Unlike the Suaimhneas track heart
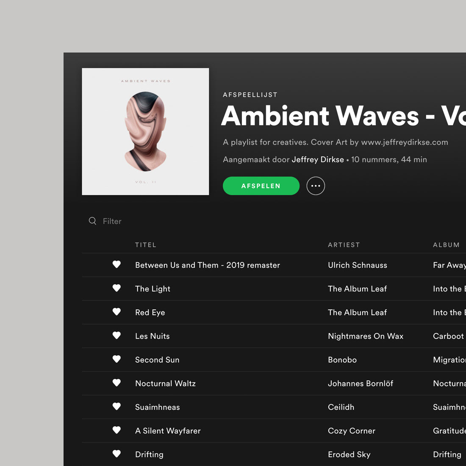The height and width of the screenshot is (466, 466). [x=116, y=406]
